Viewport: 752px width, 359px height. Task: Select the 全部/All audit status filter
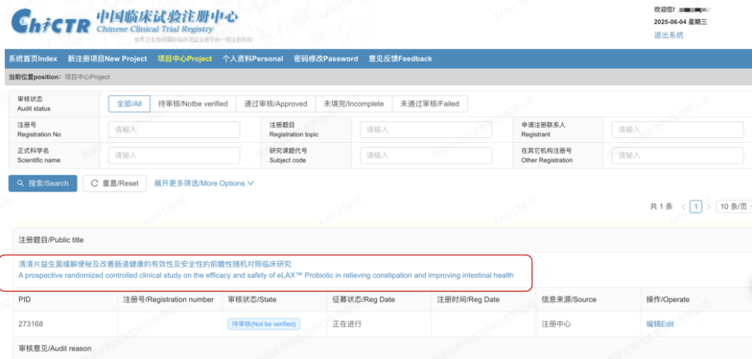[x=129, y=103]
